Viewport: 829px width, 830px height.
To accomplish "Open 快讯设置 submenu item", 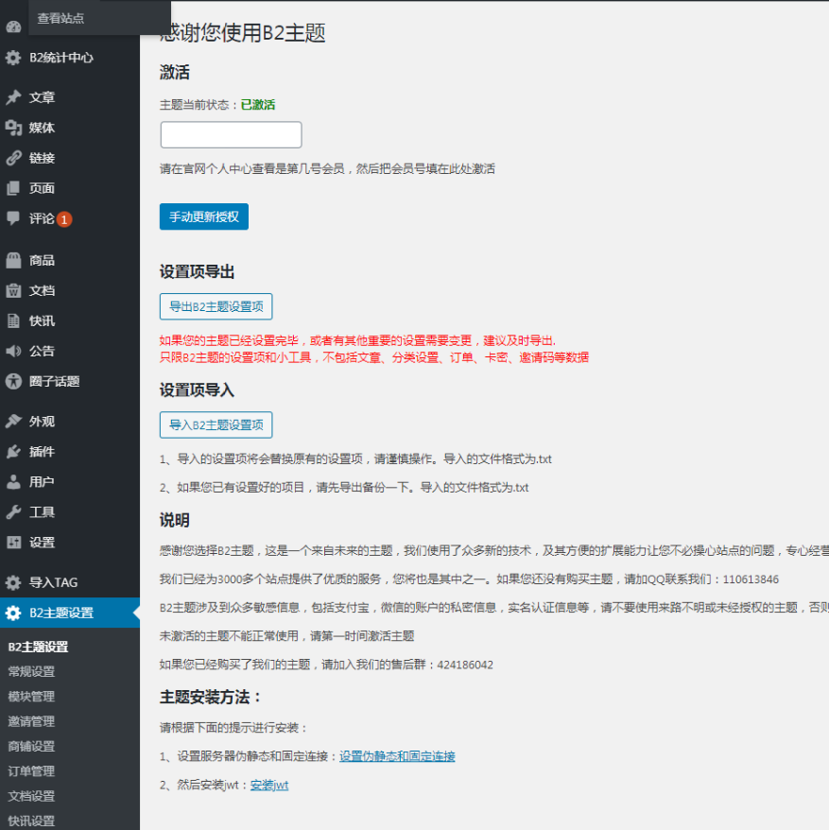I will coord(31,821).
